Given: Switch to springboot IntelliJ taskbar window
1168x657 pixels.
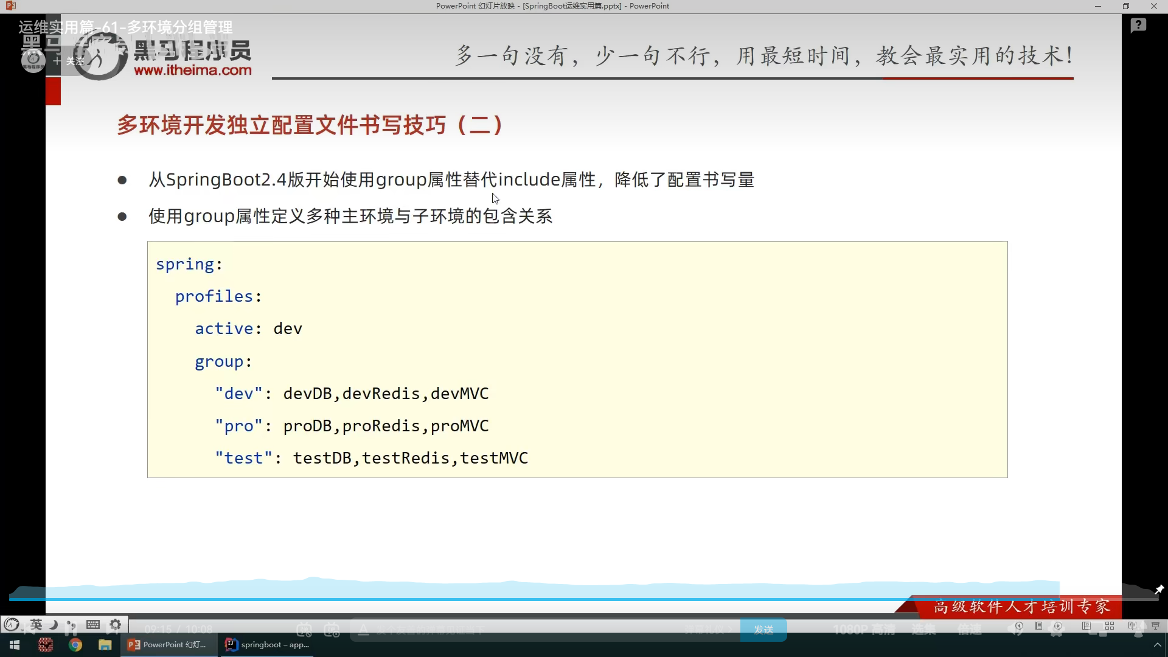Looking at the screenshot, I should pos(267,645).
